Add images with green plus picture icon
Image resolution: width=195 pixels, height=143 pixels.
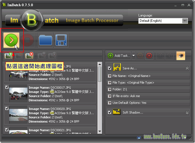(x=8, y=56)
